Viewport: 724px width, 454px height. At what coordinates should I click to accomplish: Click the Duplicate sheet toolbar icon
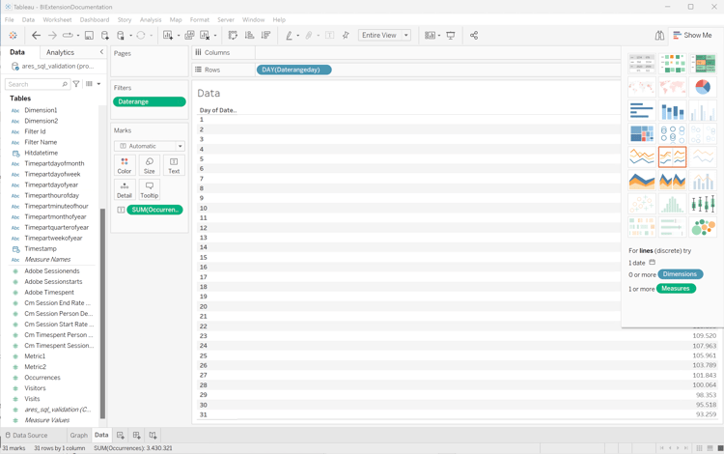[189, 36]
